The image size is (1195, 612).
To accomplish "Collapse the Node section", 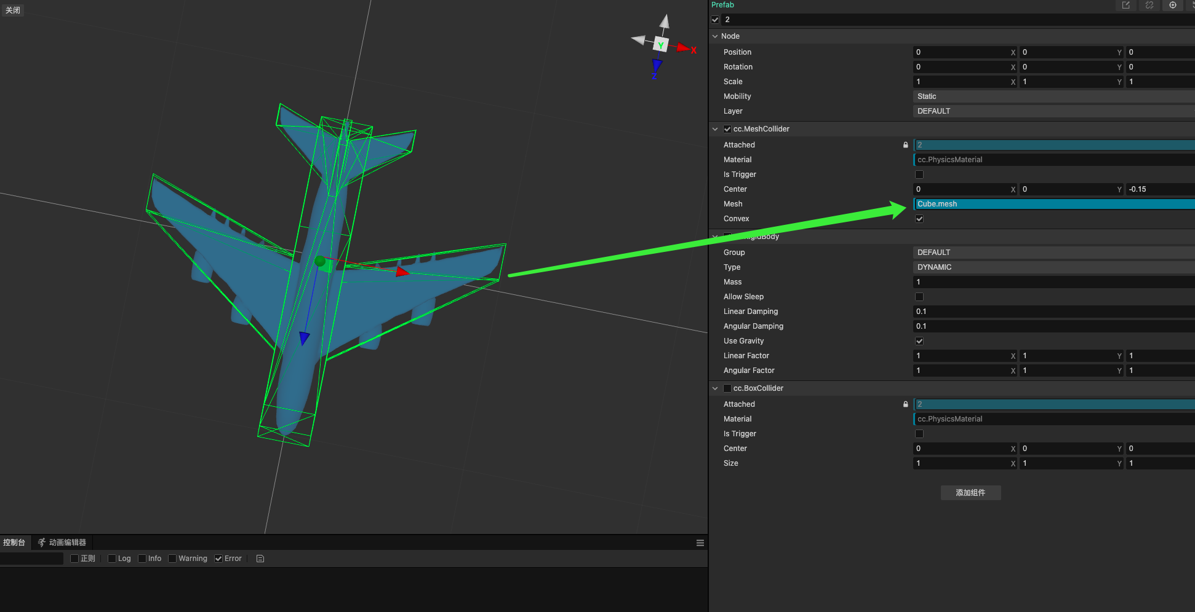I will click(715, 36).
